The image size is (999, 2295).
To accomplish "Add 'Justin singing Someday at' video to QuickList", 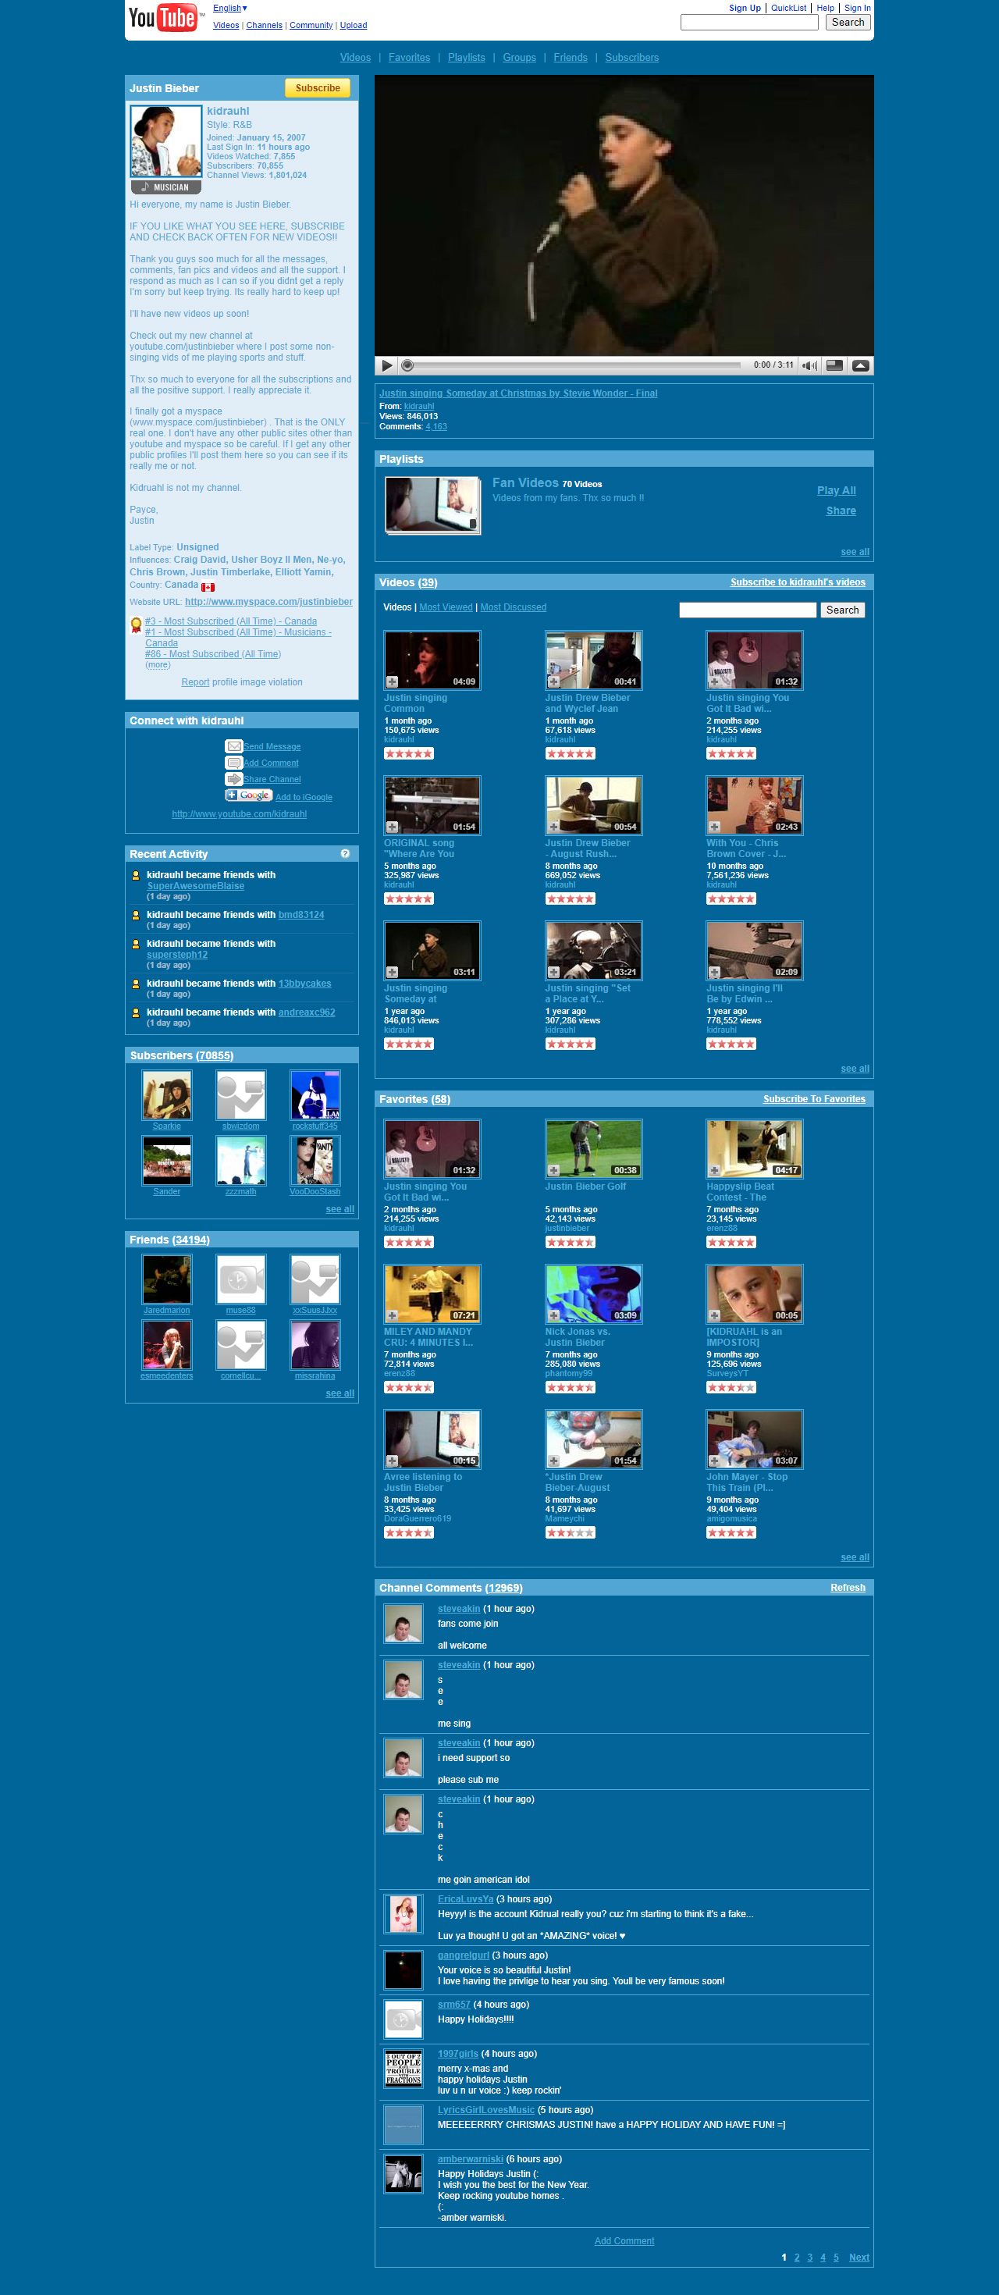I will point(392,972).
